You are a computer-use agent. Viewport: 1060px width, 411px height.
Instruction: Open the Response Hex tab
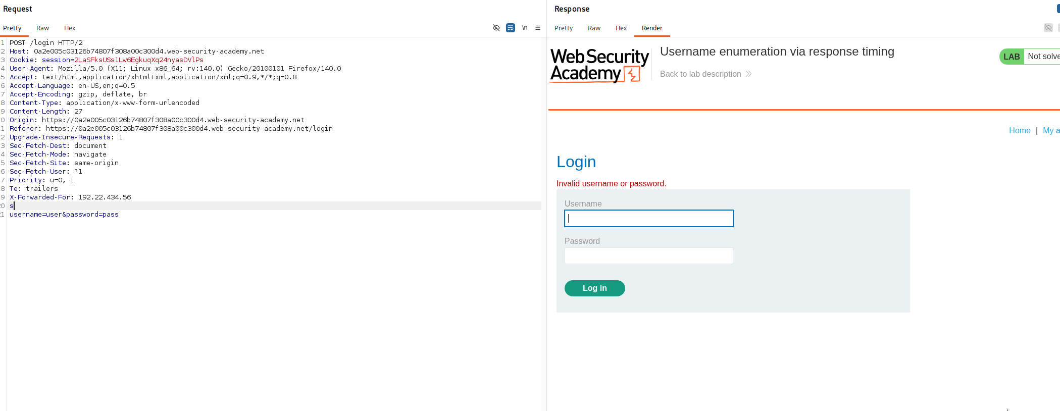(x=621, y=28)
